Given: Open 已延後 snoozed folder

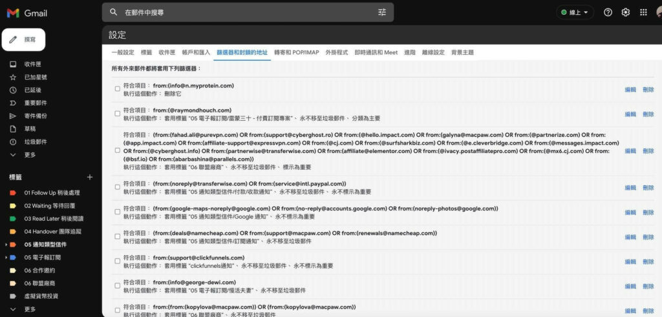Looking at the screenshot, I should (x=32, y=90).
